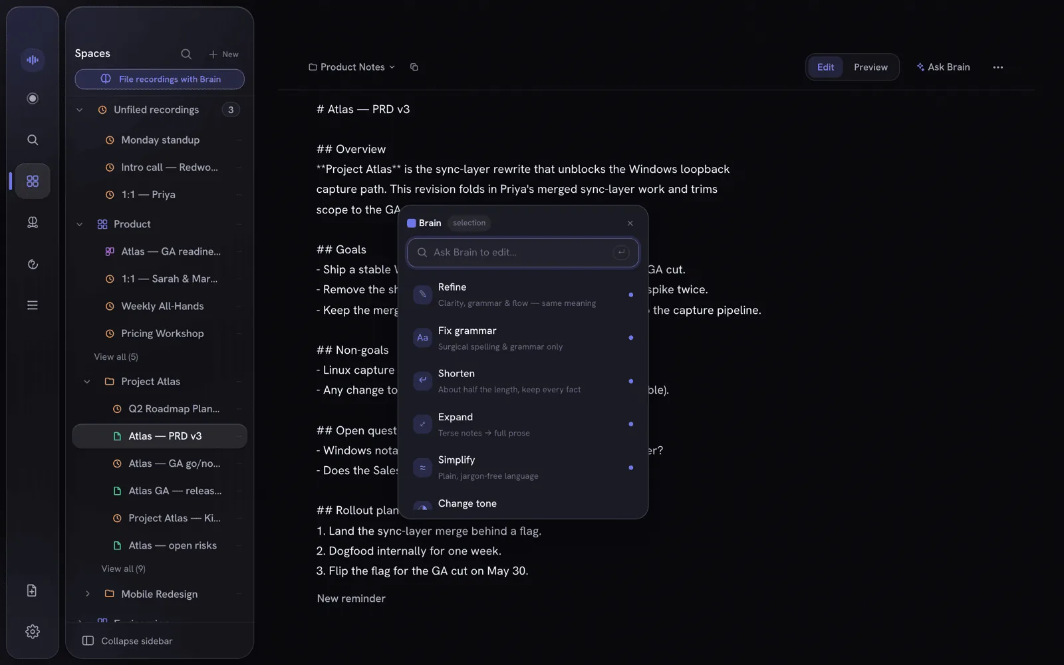Click View all (5) under Product
This screenshot has height=665, width=1064.
coord(116,357)
